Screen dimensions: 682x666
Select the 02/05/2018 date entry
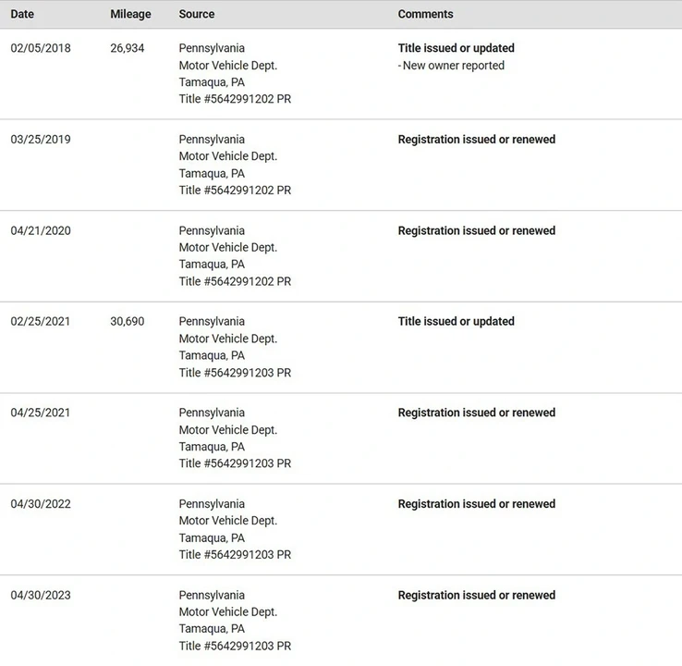(41, 48)
